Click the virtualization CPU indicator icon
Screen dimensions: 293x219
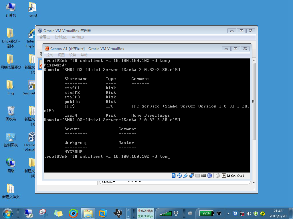[x=209, y=176]
